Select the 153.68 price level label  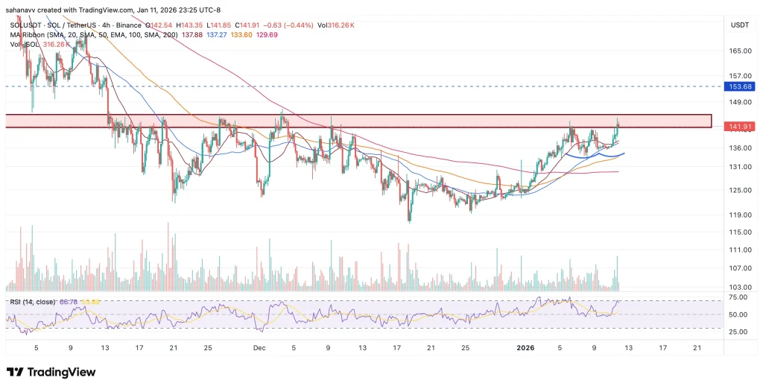[x=739, y=86]
